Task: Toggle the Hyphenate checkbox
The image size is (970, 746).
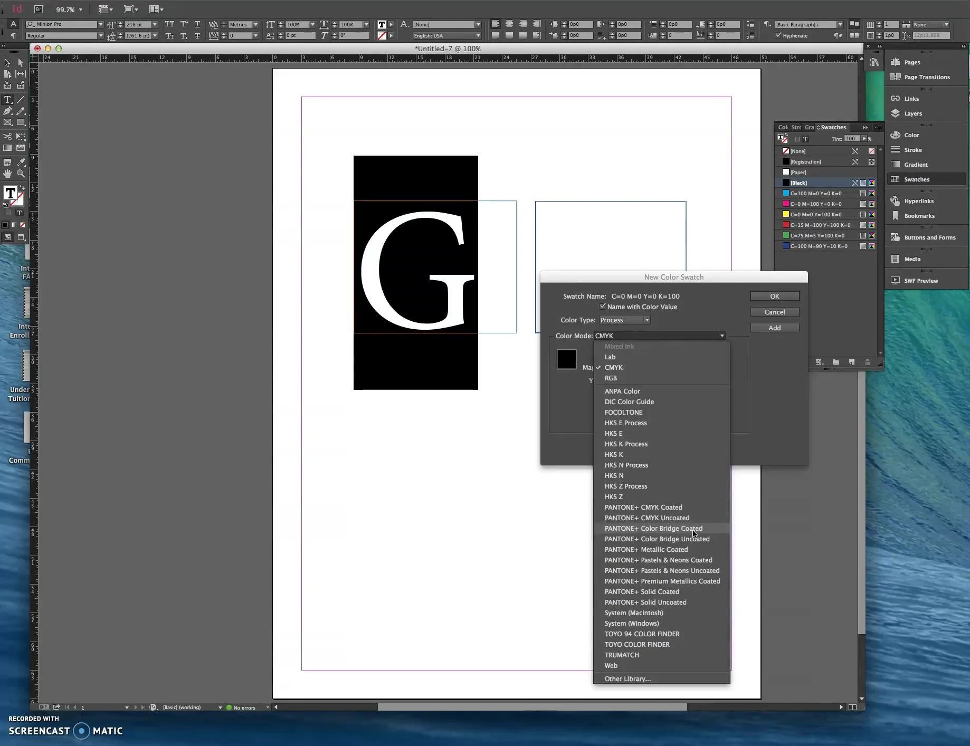Action: (x=778, y=35)
